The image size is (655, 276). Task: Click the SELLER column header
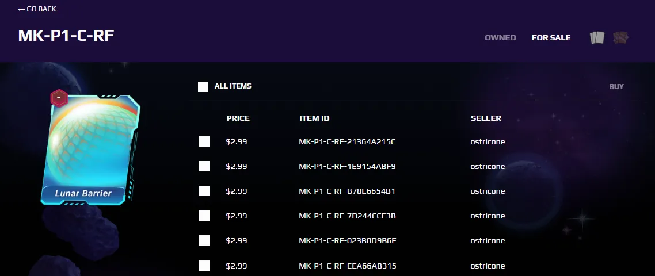[486, 118]
